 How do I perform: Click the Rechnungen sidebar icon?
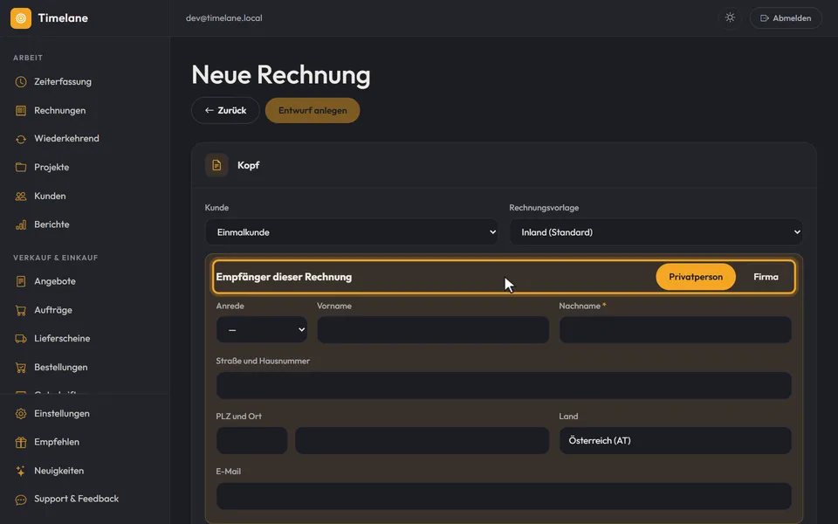point(21,111)
